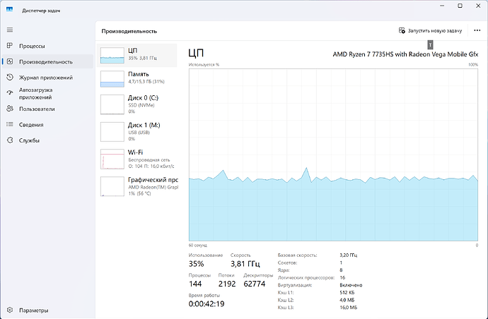Image resolution: width=488 pixels, height=319 pixels.
Task: Open the three-dot more options menu
Action: coord(475,31)
